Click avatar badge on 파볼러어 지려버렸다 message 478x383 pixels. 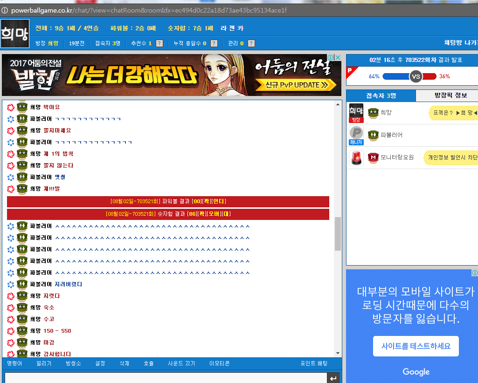click(22, 284)
